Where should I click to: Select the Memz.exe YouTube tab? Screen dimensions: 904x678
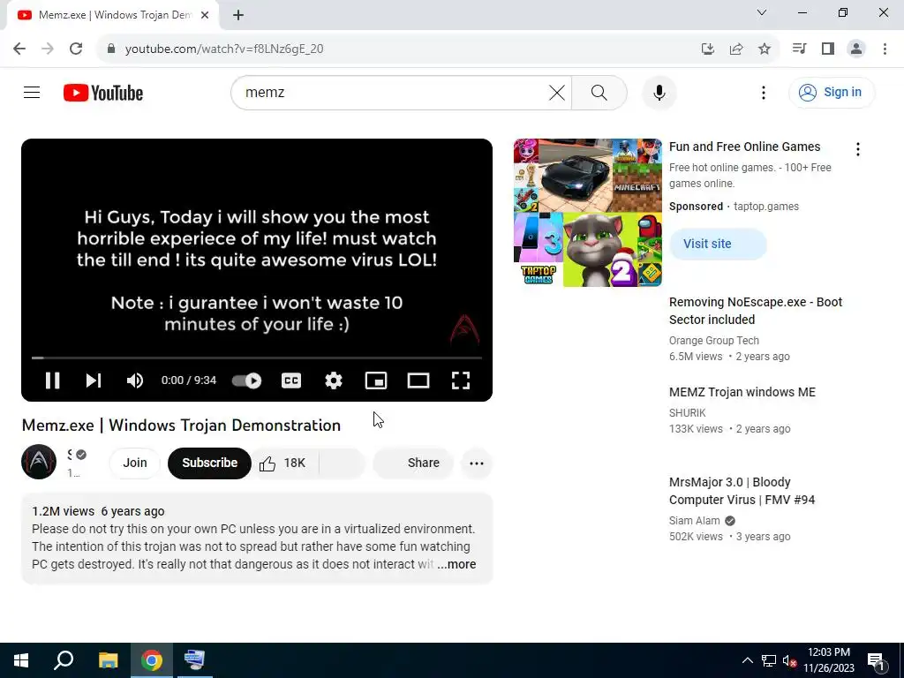pyautogui.click(x=112, y=15)
